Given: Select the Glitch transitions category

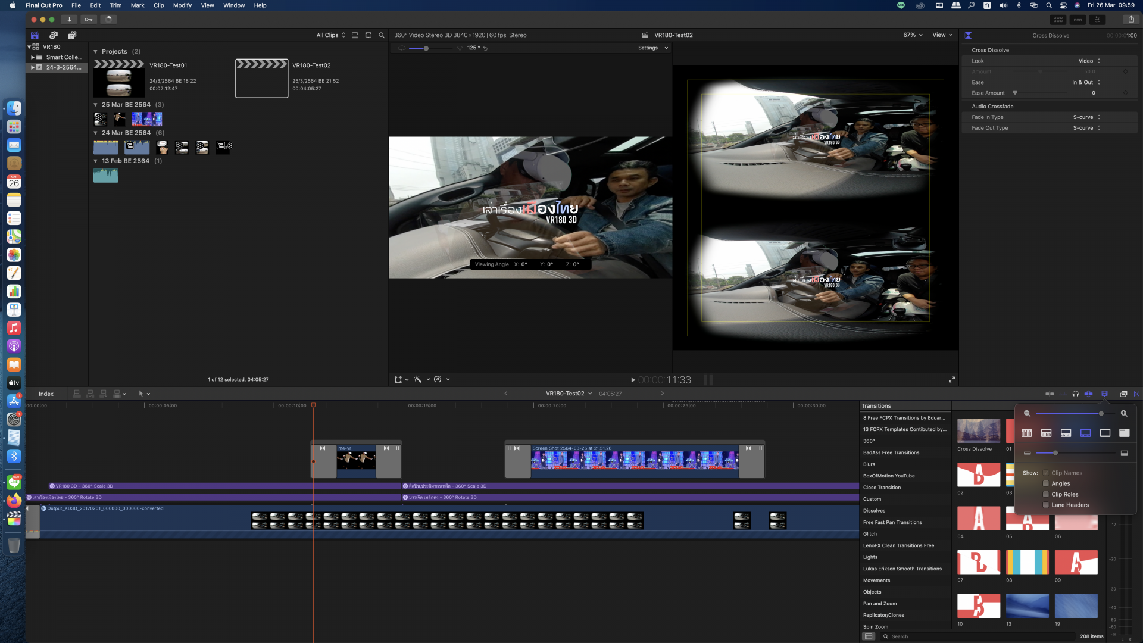Looking at the screenshot, I should pos(870,534).
